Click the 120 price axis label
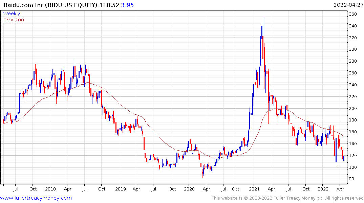 pos(352,155)
